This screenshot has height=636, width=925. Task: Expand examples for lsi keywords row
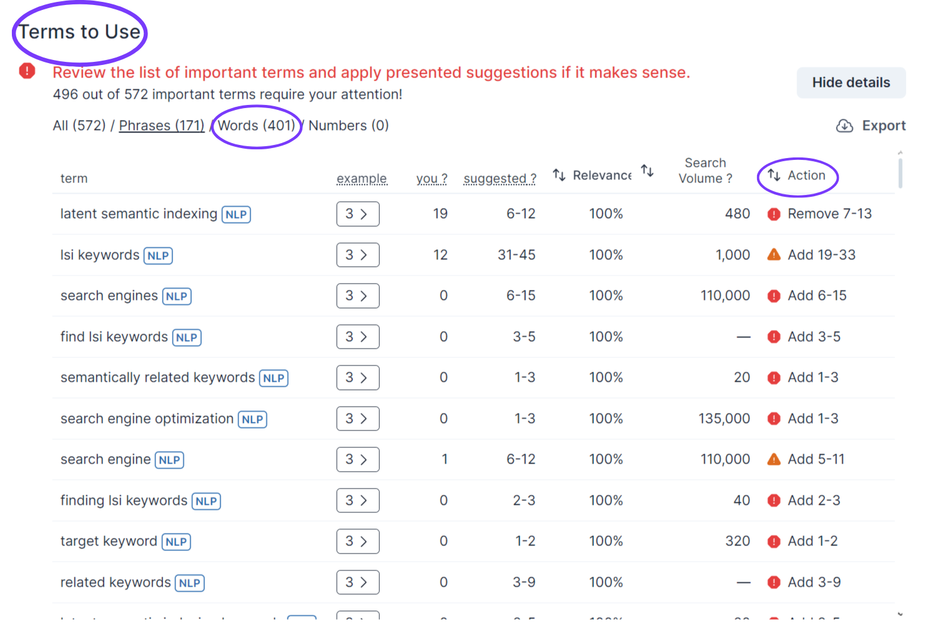(x=357, y=255)
